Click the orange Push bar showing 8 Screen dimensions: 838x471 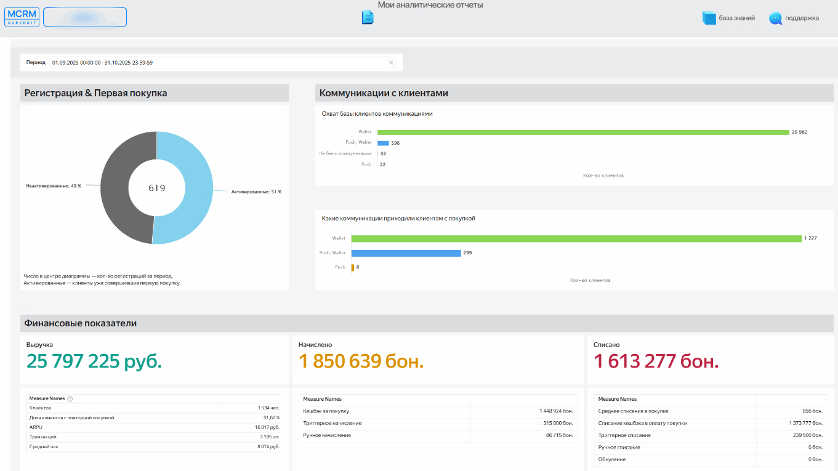(353, 267)
